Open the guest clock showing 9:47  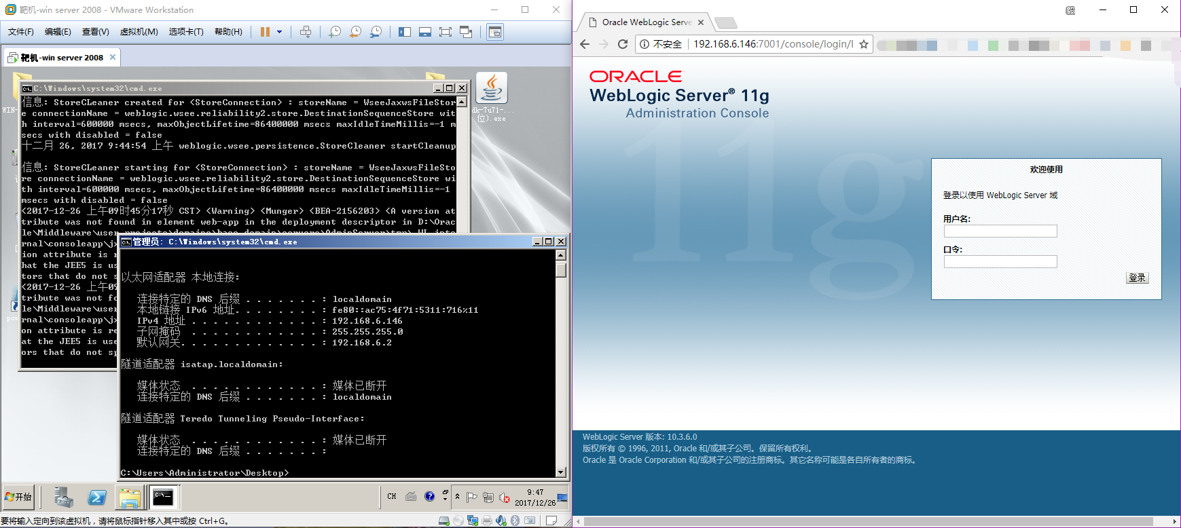point(535,497)
